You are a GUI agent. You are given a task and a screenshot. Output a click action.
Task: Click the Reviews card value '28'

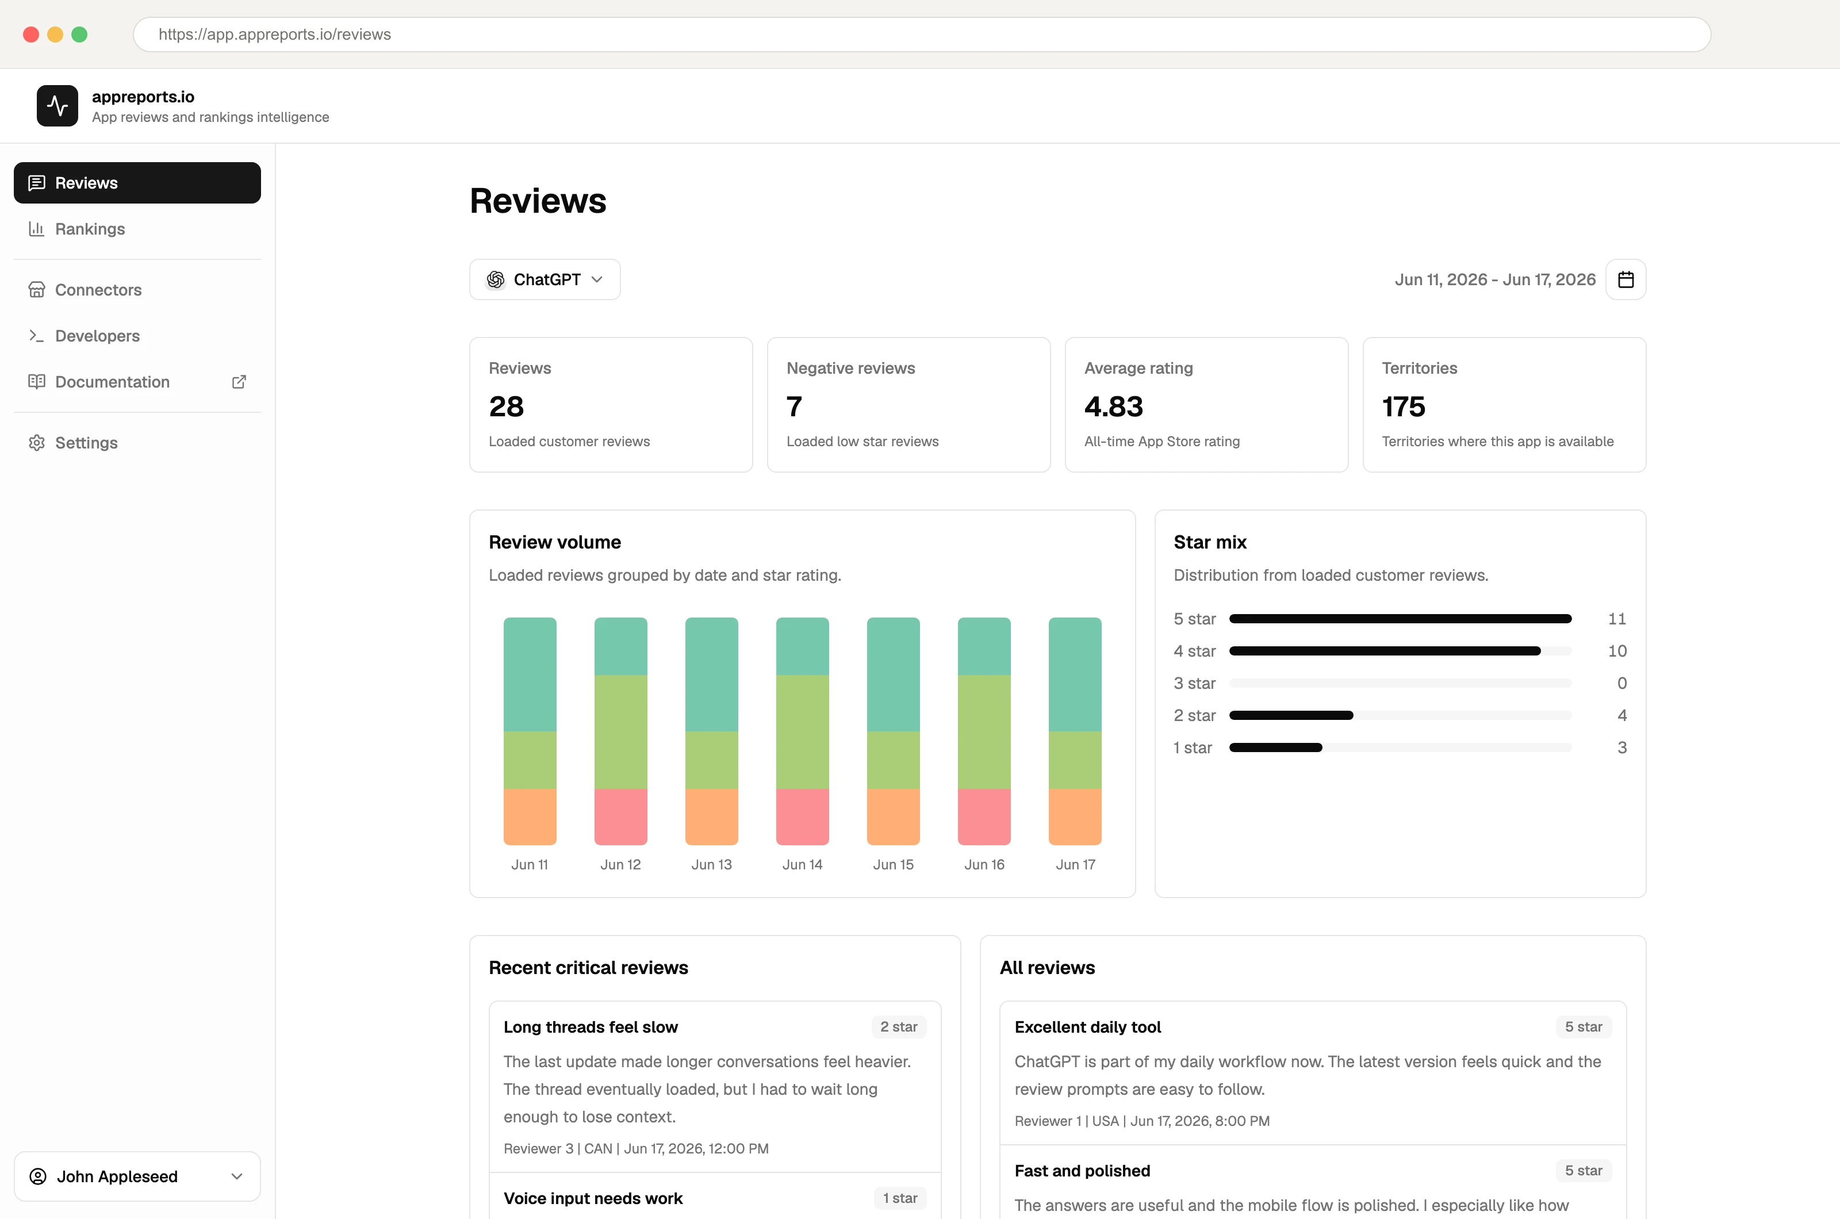point(506,407)
